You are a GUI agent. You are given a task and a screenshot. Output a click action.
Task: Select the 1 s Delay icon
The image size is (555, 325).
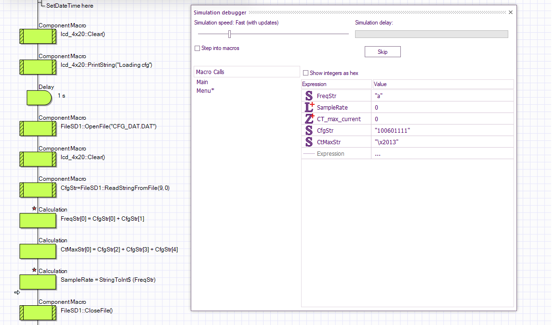point(40,98)
